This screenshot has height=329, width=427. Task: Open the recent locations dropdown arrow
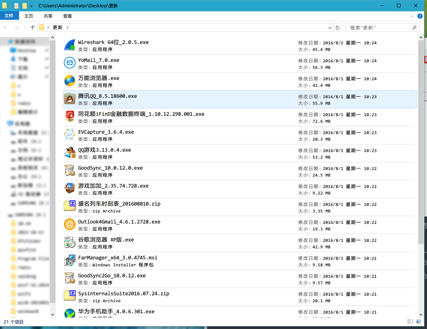[25, 28]
